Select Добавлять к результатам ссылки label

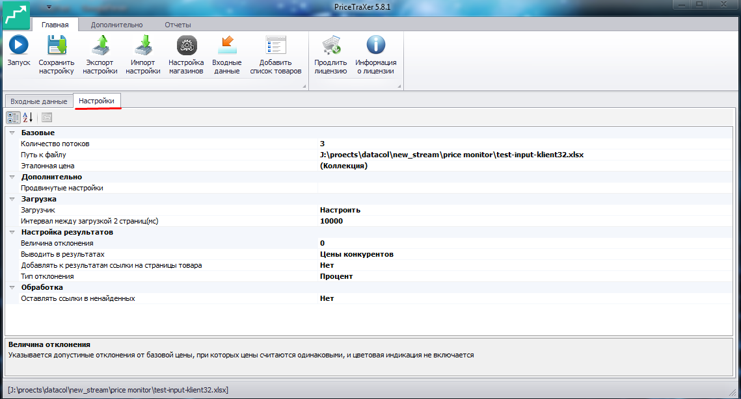coord(111,265)
